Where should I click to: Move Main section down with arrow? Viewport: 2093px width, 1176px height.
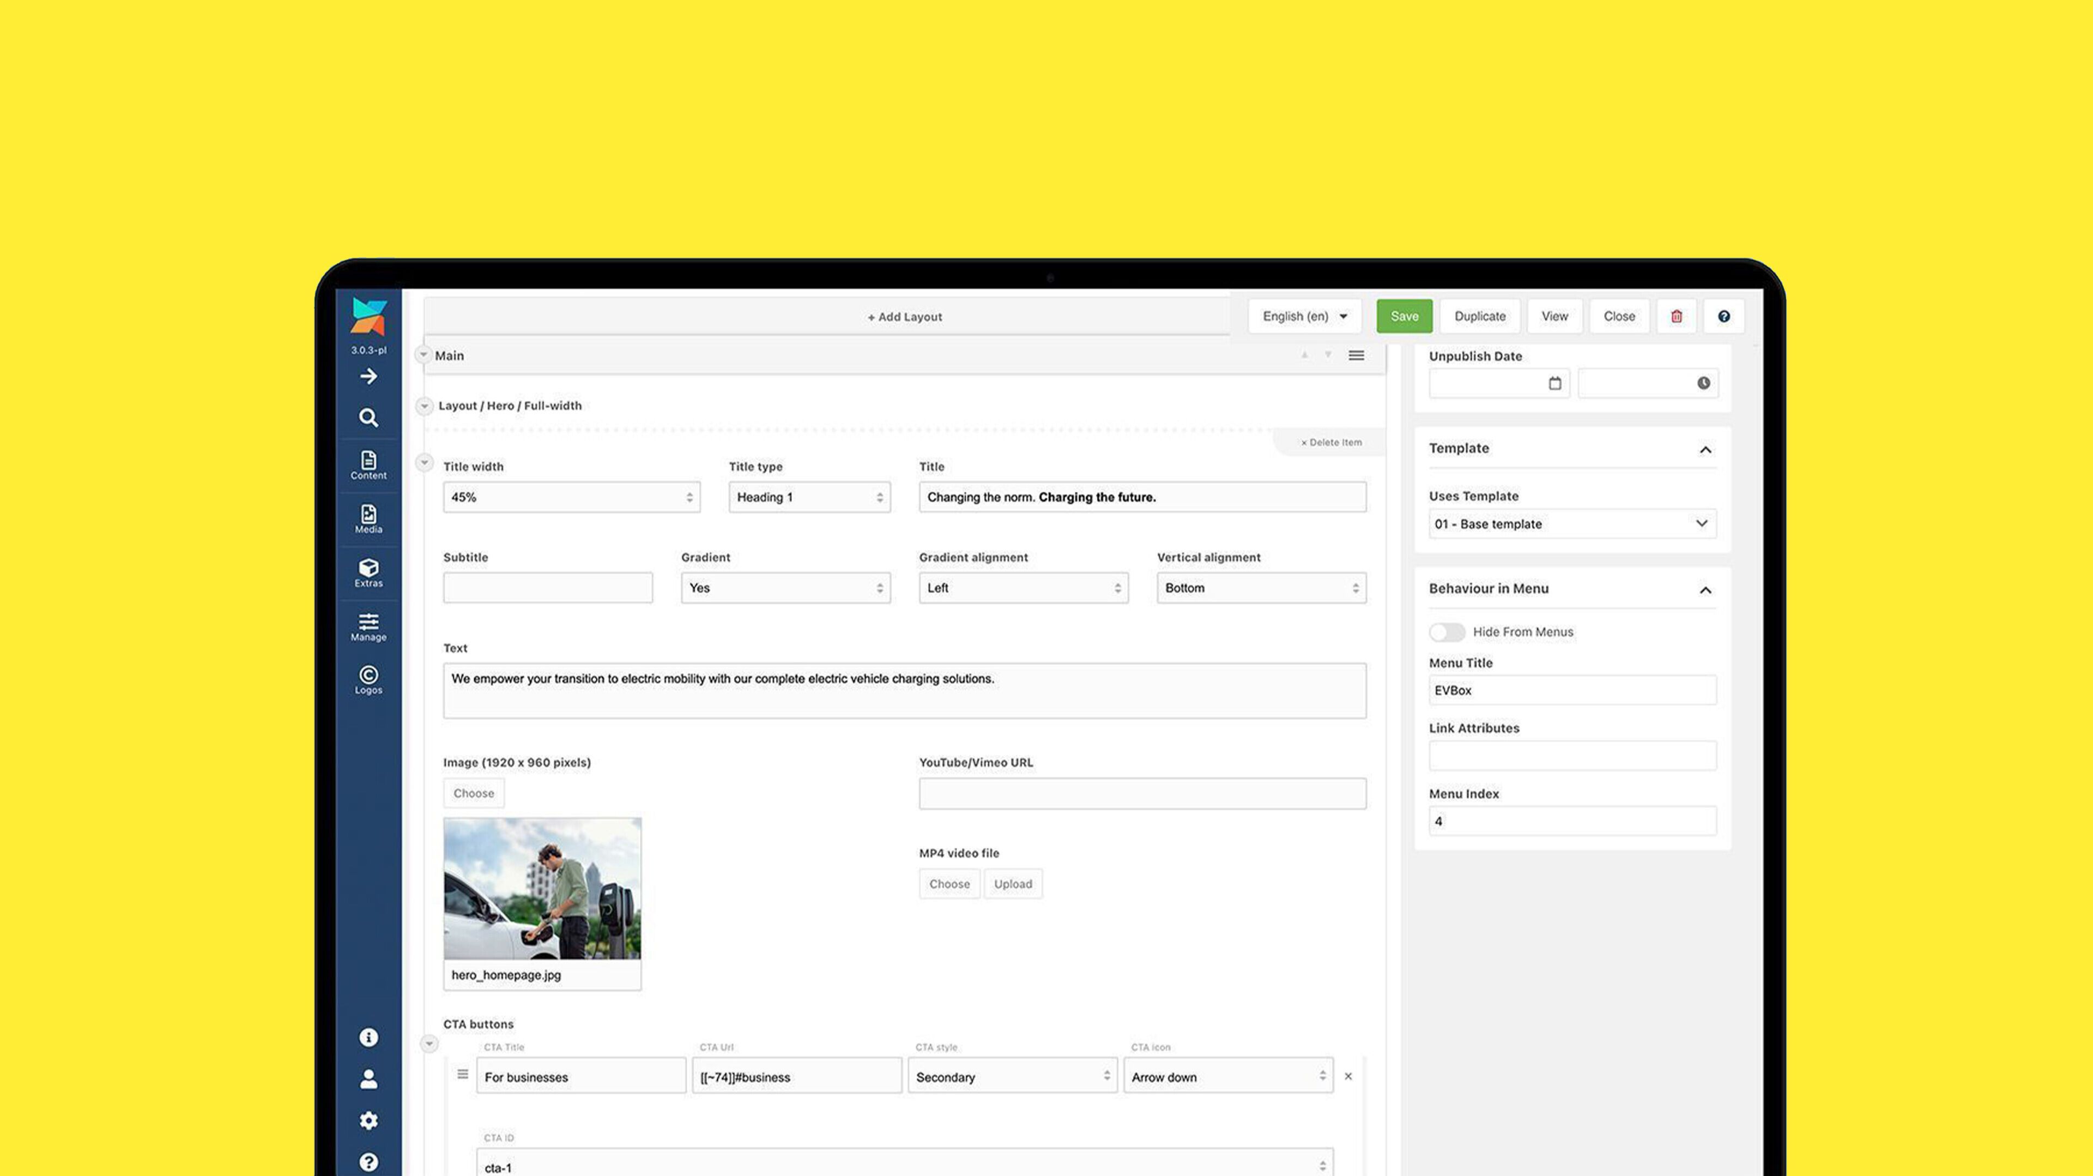point(1328,355)
